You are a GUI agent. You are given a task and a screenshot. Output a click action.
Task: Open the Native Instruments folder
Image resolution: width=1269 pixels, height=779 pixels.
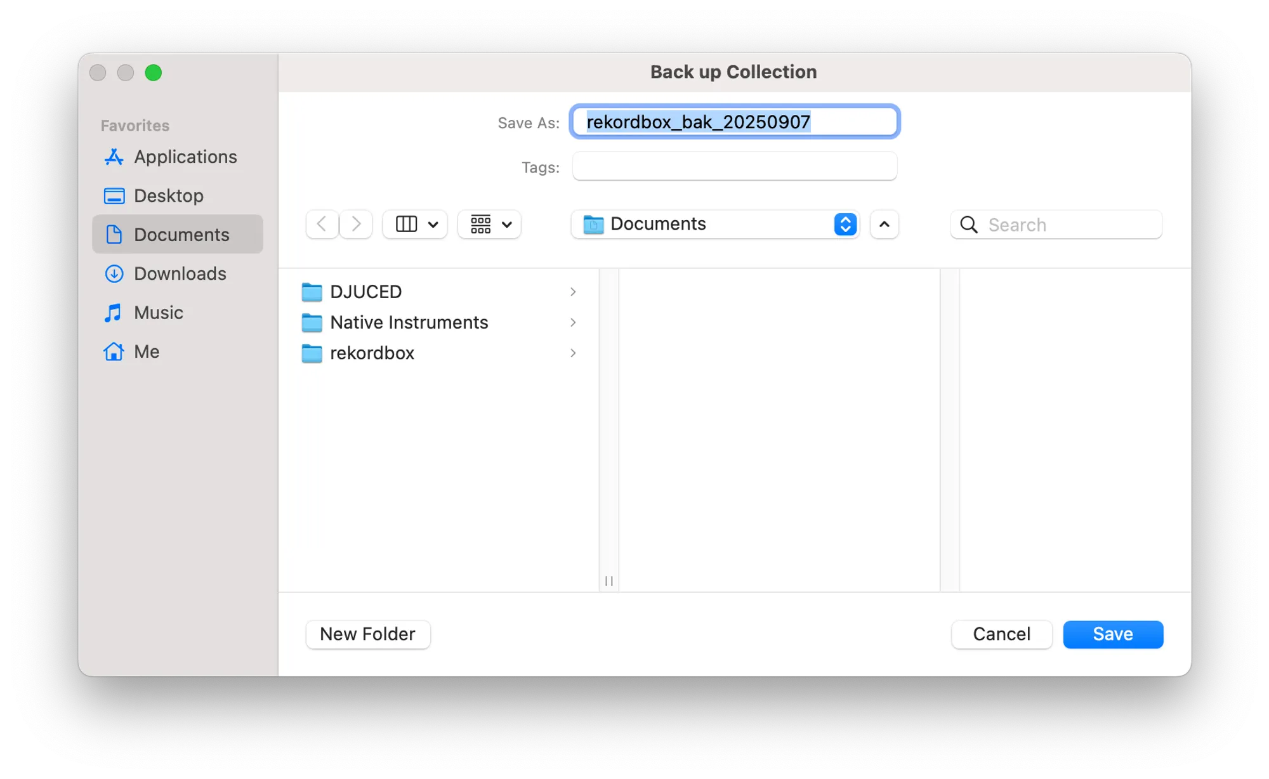409,322
